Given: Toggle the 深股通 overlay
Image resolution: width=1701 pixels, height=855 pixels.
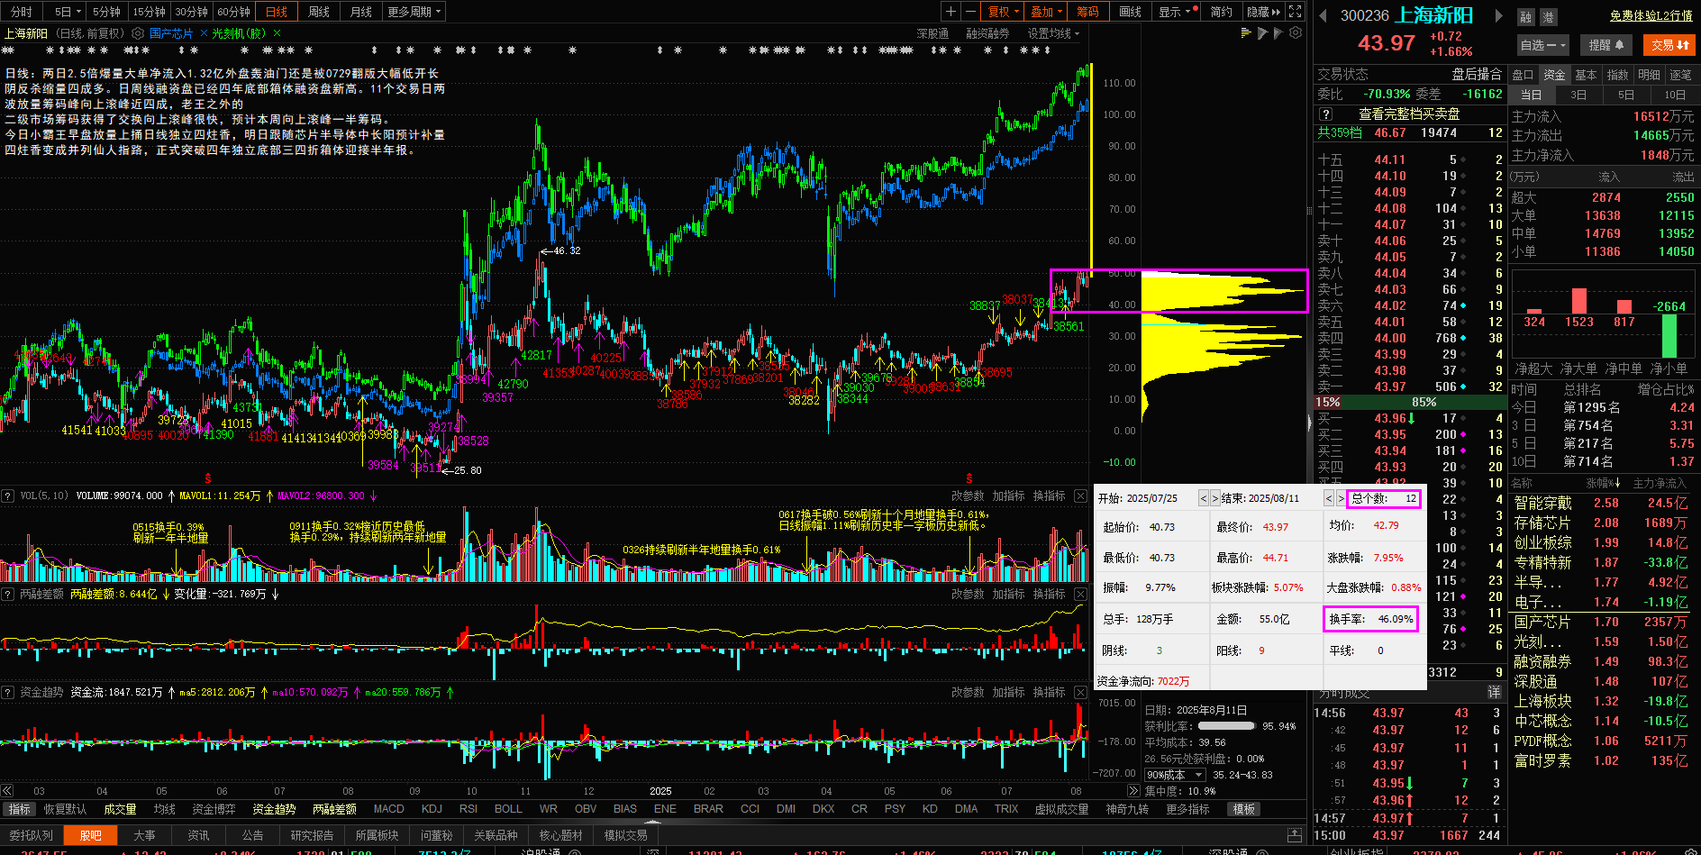Looking at the screenshot, I should (932, 33).
